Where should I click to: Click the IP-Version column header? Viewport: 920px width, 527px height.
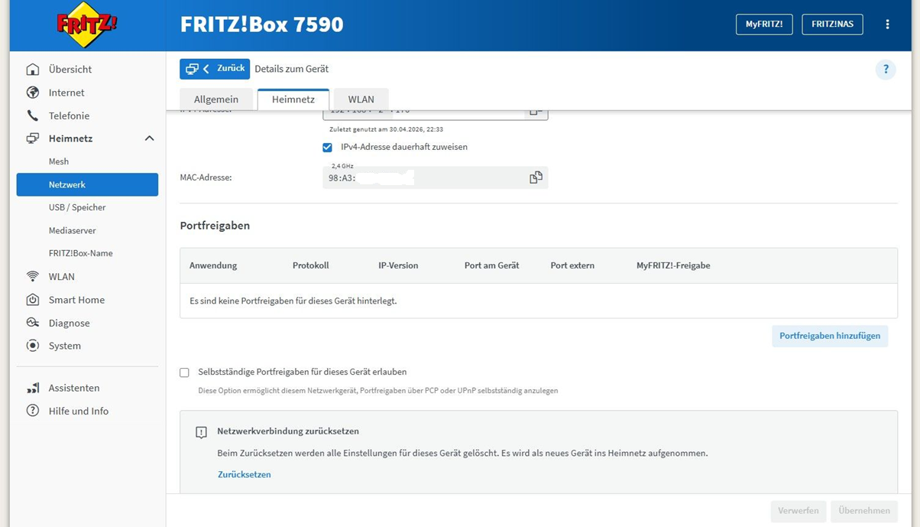(398, 265)
